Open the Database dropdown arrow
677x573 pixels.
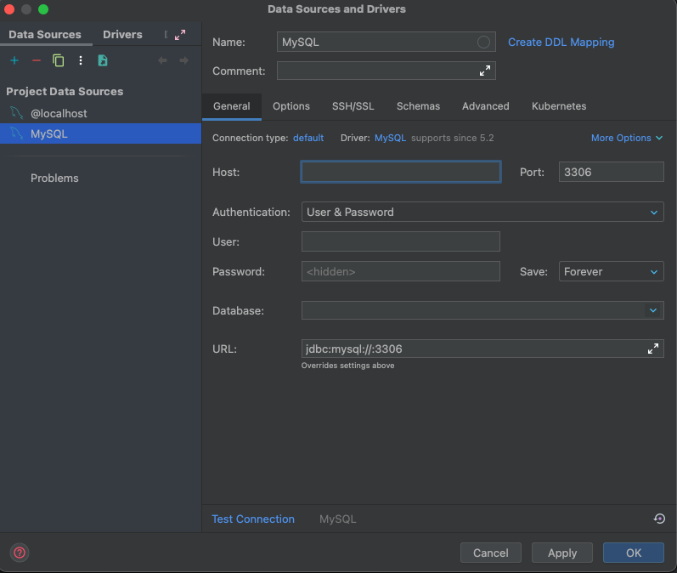653,310
